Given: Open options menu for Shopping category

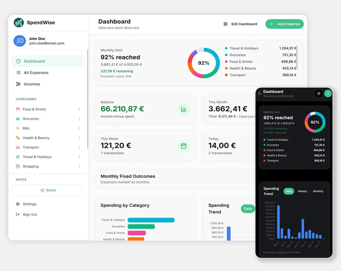Looking at the screenshot, I should pyautogui.click(x=79, y=166).
